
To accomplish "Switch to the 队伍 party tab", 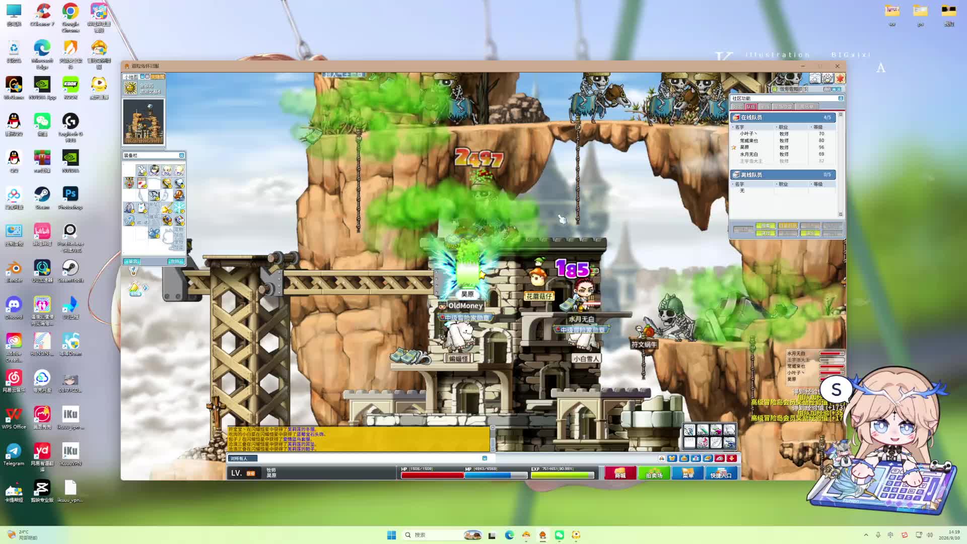I will point(751,107).
